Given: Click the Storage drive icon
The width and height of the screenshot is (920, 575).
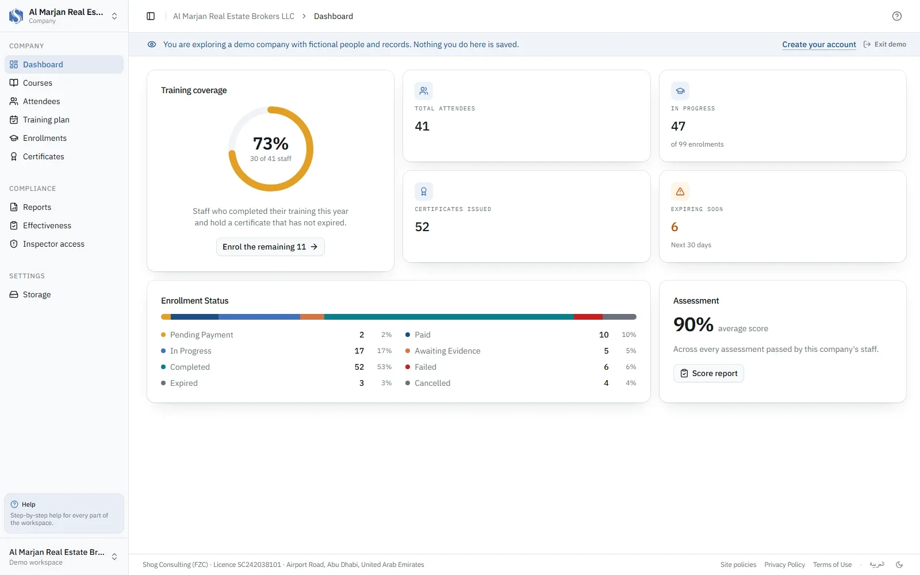Looking at the screenshot, I should (x=14, y=294).
